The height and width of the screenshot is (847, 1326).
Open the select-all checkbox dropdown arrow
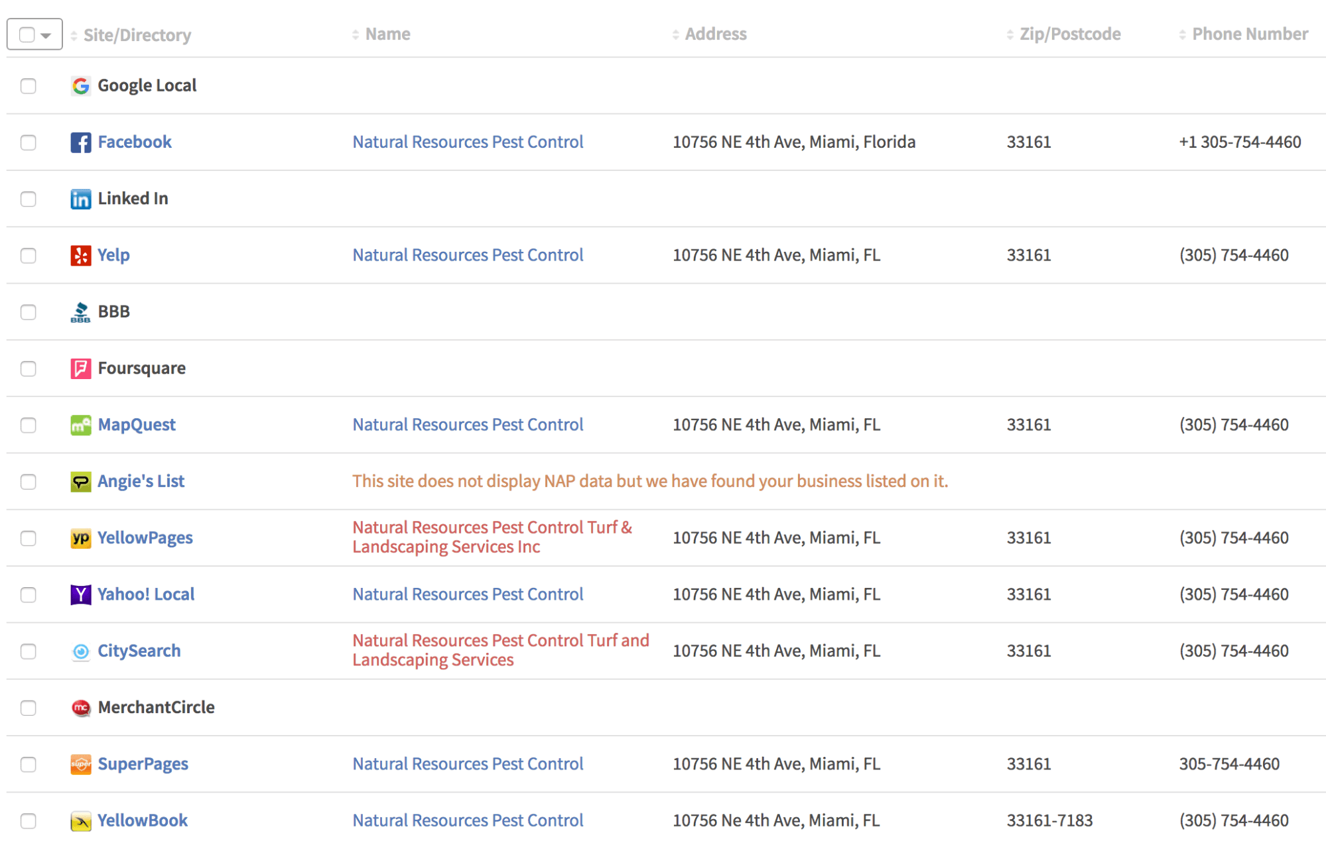point(46,36)
